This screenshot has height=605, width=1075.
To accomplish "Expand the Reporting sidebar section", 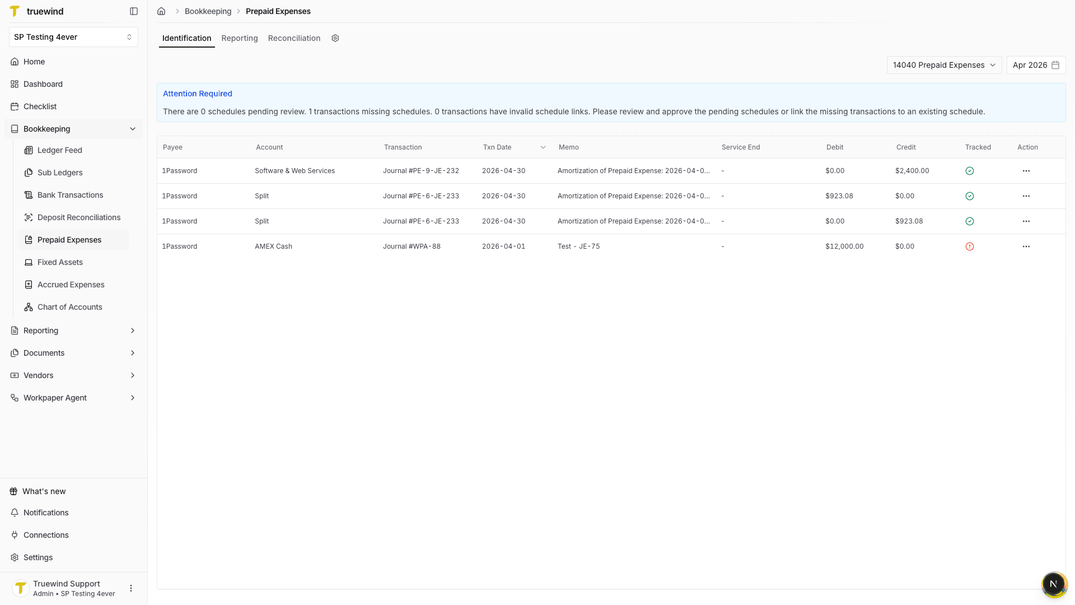I will tap(73, 331).
